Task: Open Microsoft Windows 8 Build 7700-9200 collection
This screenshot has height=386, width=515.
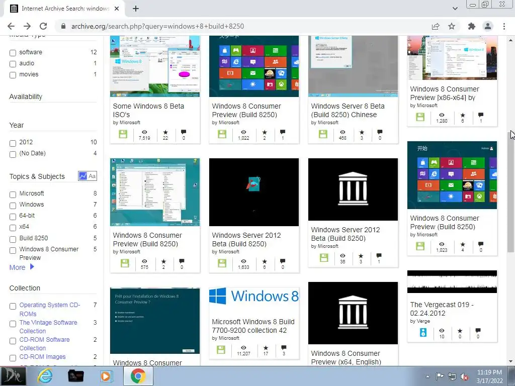Action: tap(253, 326)
